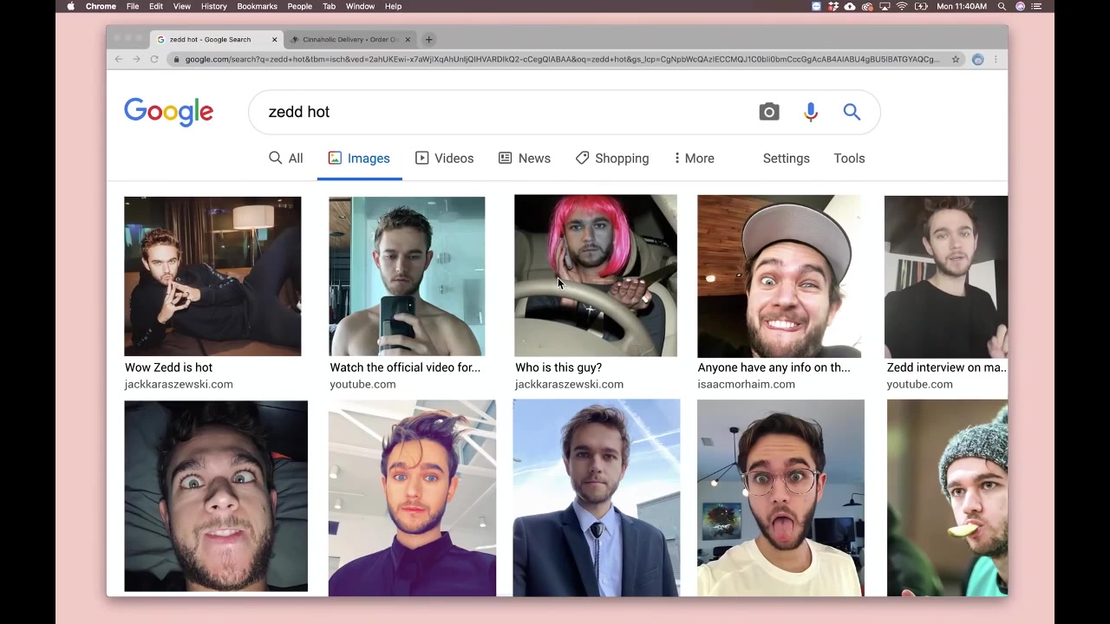
Task: Open thumbnail of man lying on couch
Action: 212,276
